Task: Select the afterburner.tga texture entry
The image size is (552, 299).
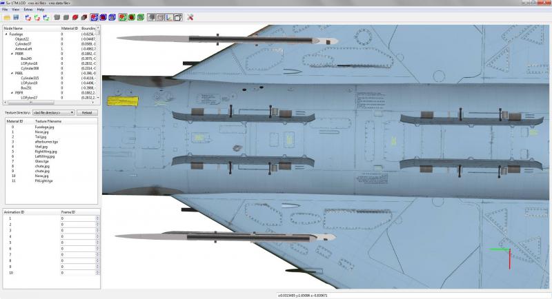Action: point(46,142)
